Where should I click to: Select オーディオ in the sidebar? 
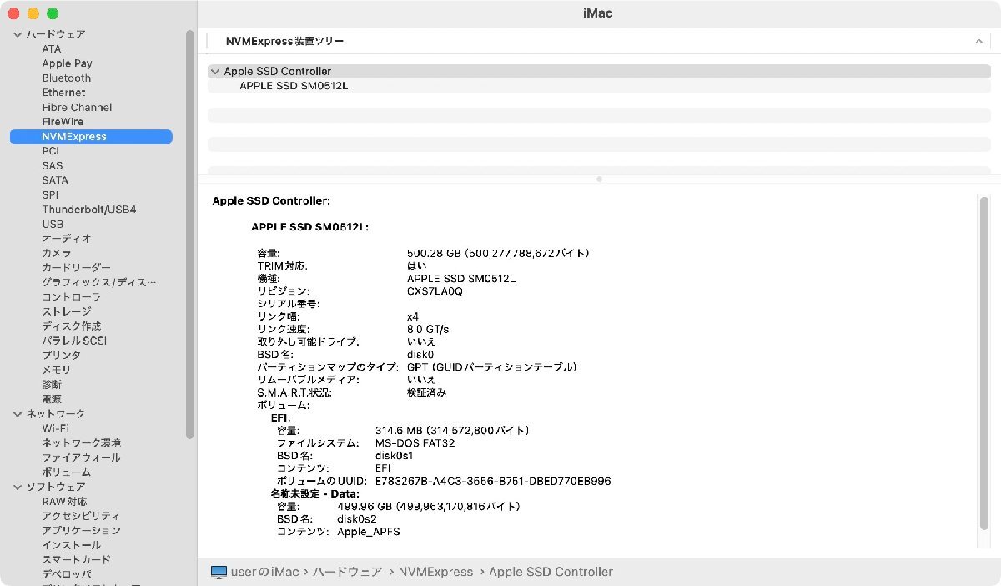(66, 239)
